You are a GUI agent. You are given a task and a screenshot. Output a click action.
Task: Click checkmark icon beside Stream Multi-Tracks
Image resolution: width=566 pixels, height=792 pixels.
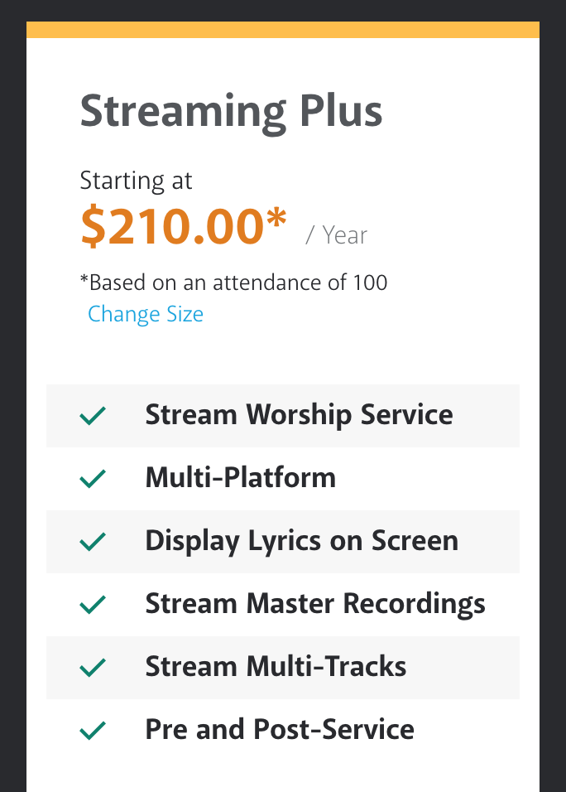point(93,668)
